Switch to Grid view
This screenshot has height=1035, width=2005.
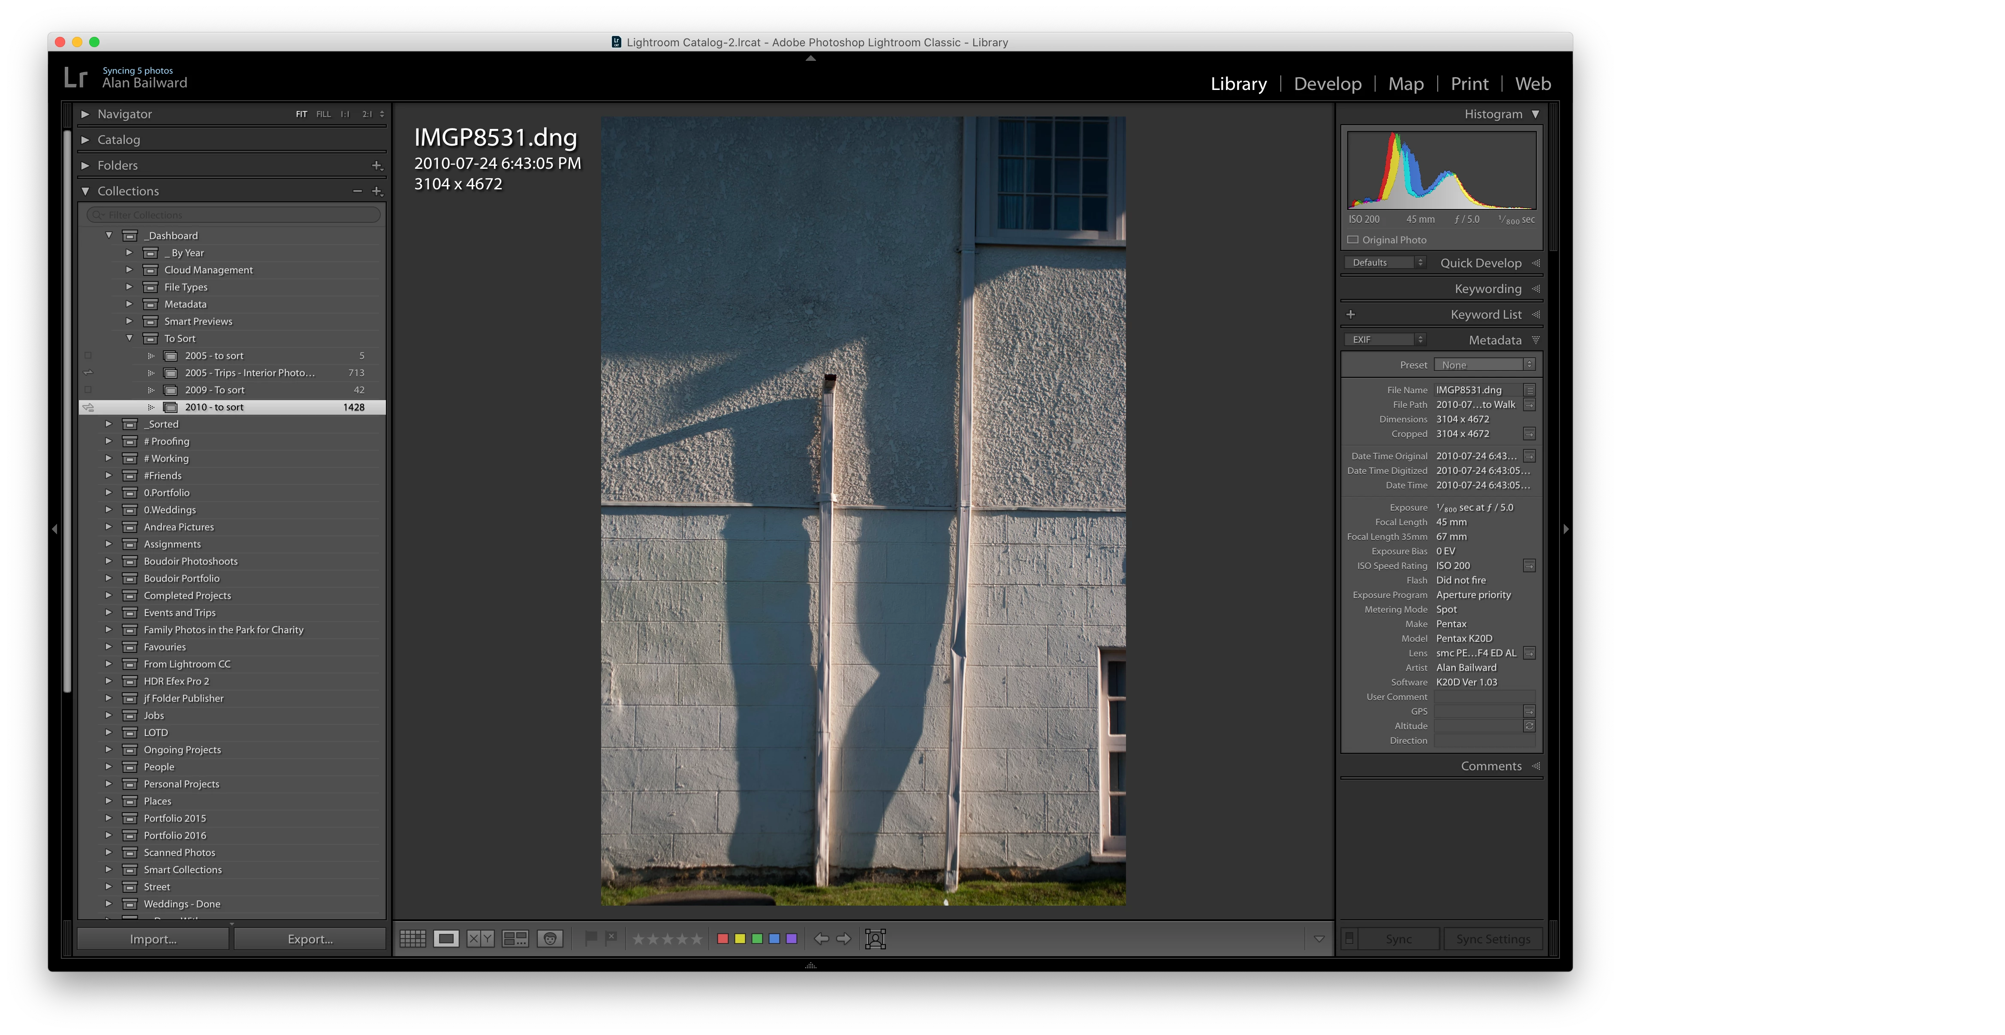click(x=412, y=939)
